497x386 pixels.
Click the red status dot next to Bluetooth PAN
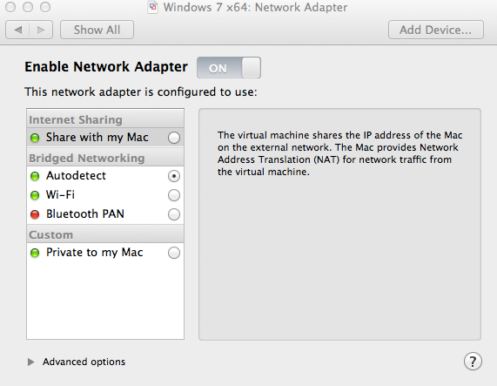[35, 214]
